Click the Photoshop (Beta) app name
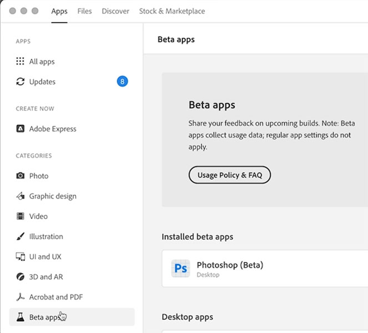The image size is (368, 333). coord(230,265)
